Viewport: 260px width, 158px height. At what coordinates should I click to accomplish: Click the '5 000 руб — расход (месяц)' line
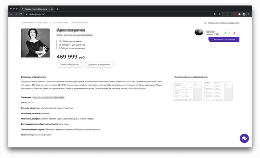[72, 48]
